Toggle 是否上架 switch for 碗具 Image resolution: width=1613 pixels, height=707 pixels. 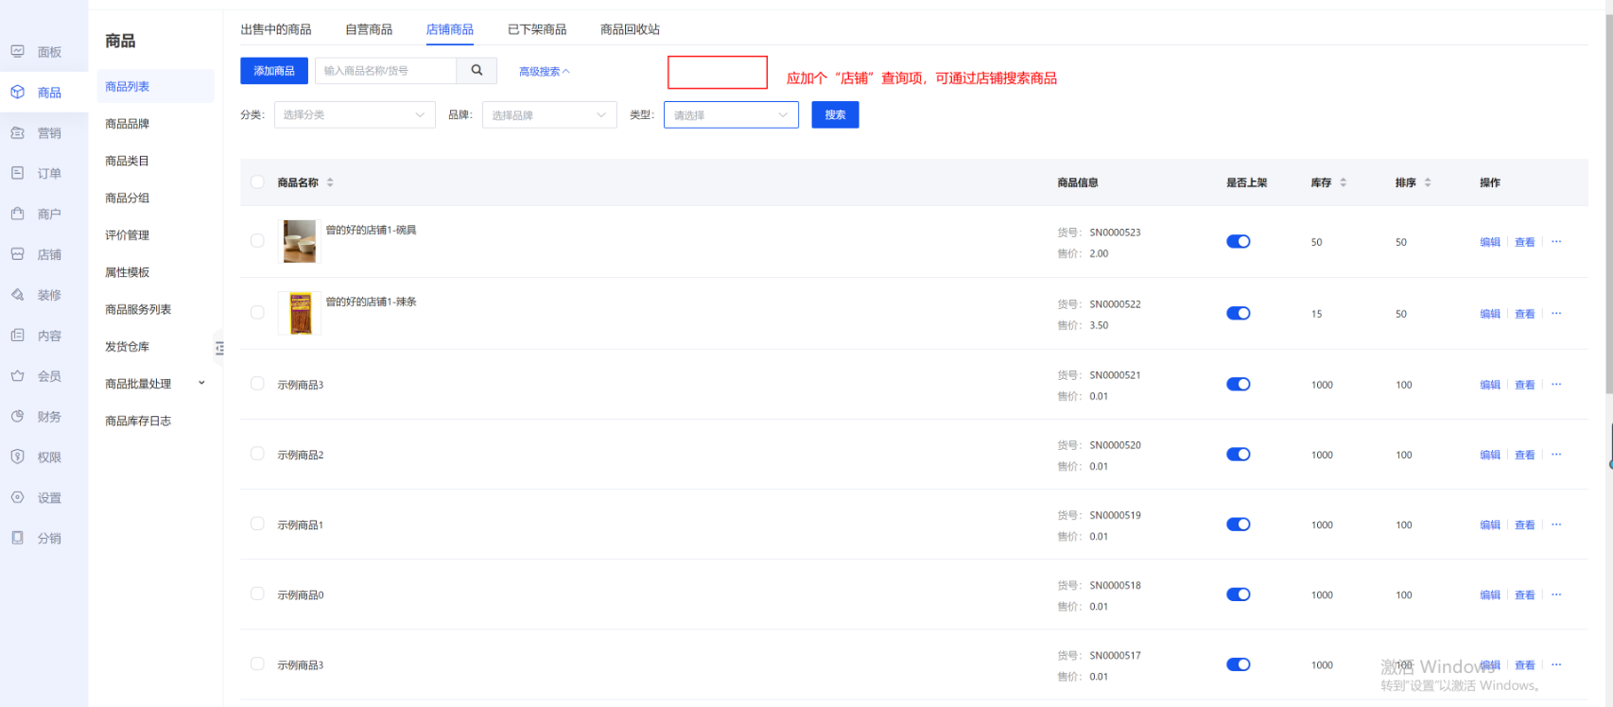coord(1239,242)
